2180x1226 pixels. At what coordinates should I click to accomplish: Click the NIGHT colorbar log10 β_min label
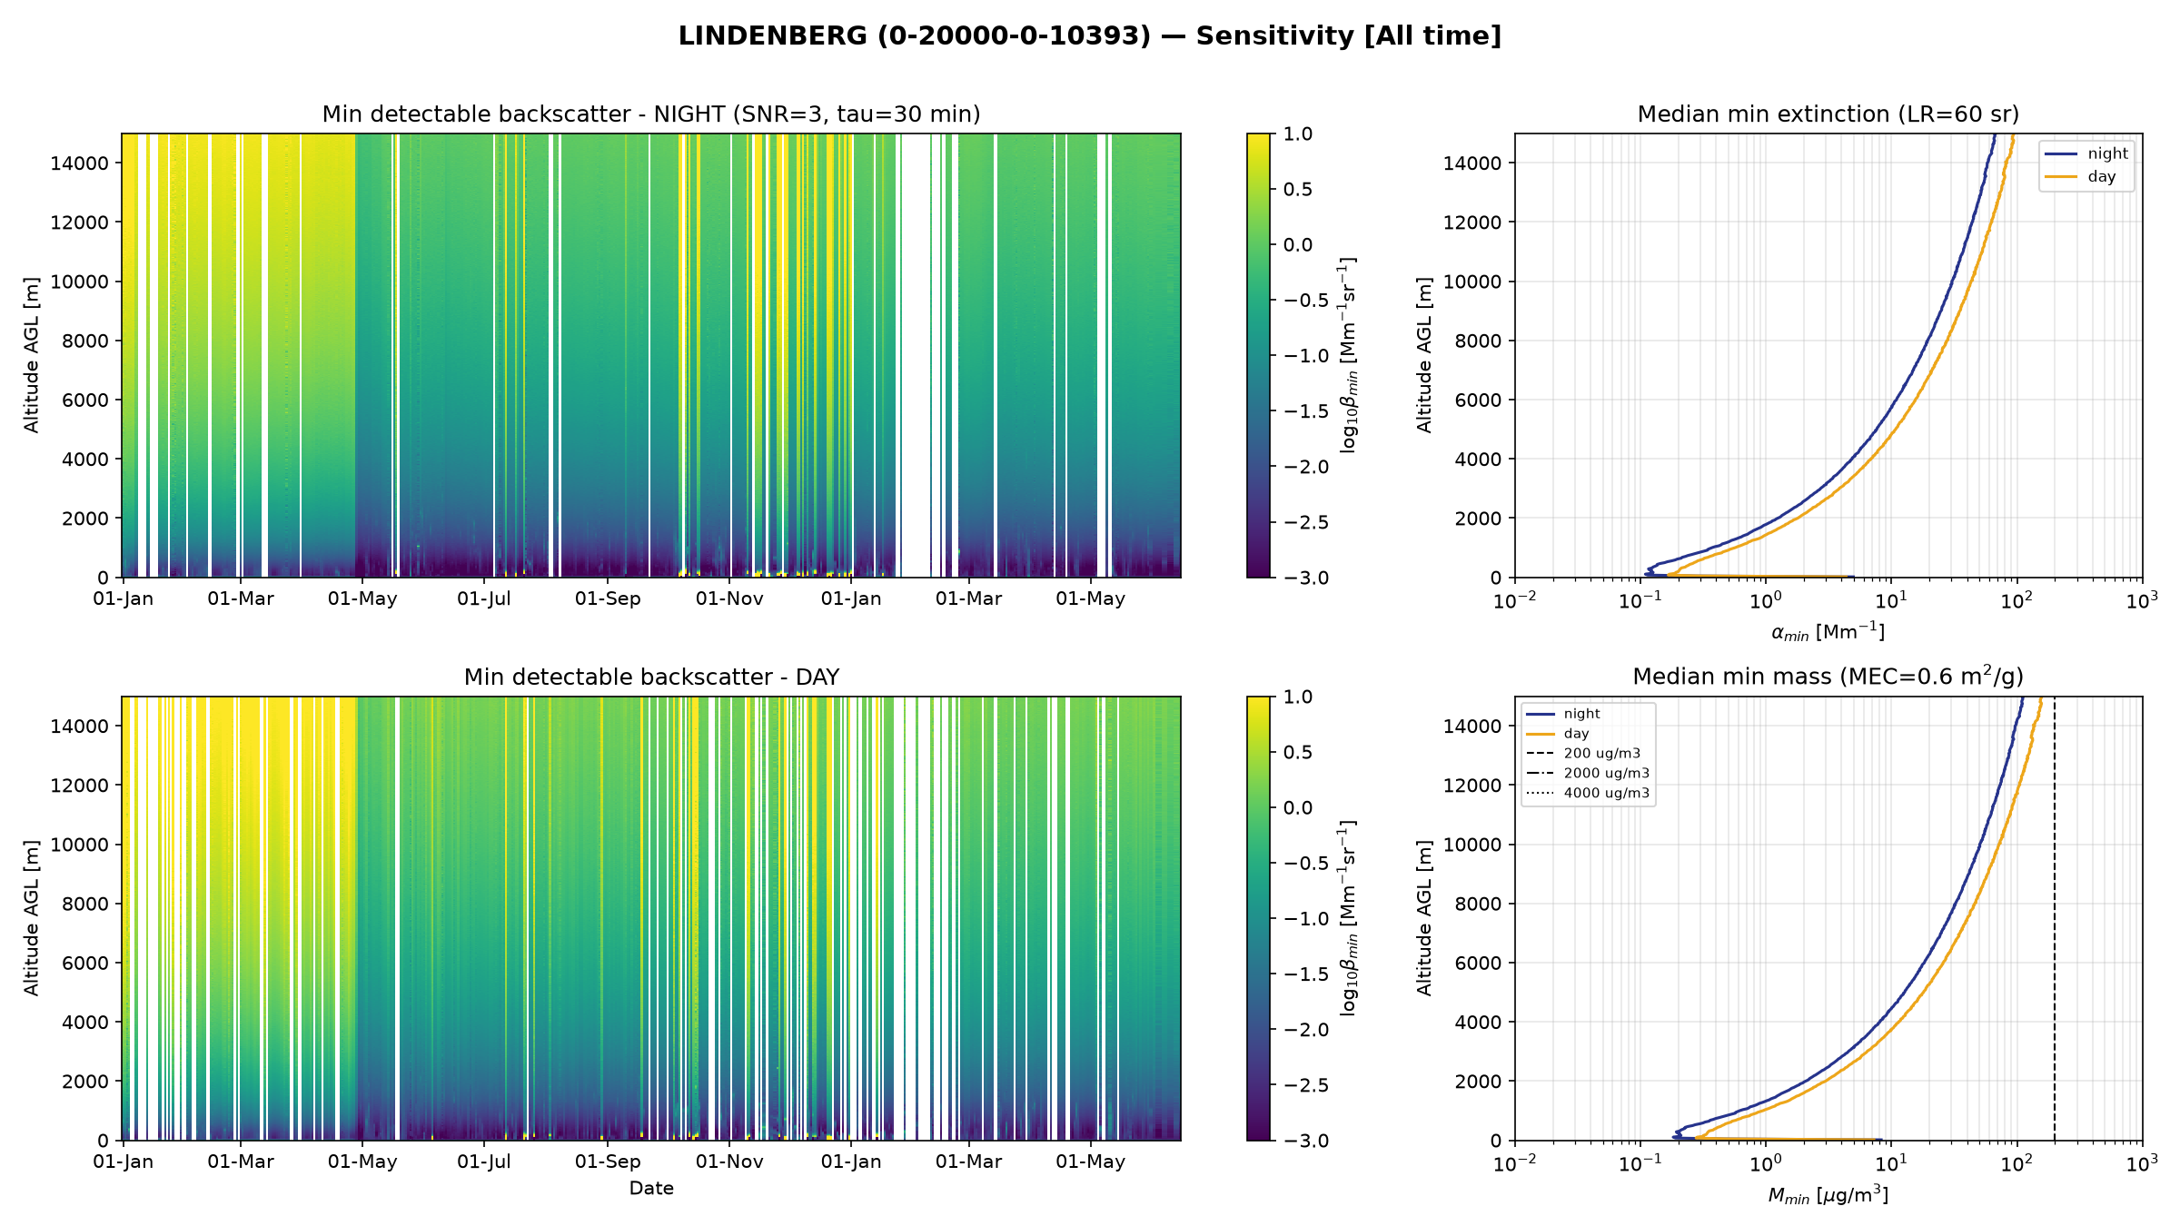tap(1348, 355)
